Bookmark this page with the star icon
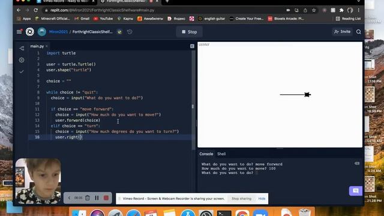This screenshot has width=384, height=216. click(x=314, y=10)
